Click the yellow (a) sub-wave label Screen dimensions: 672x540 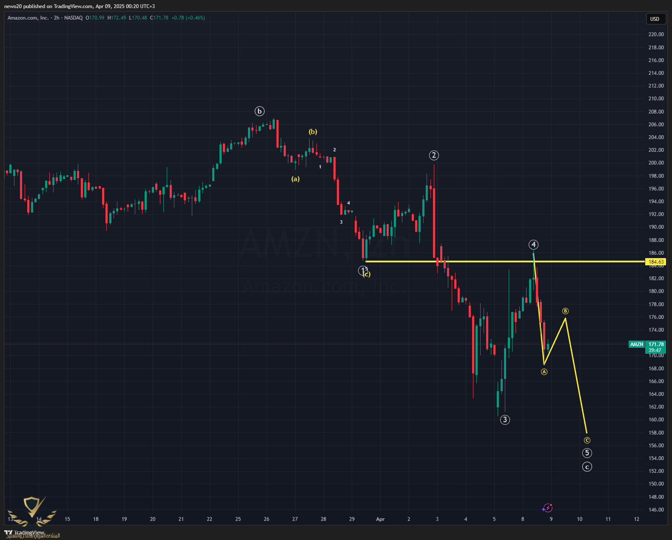(x=295, y=179)
